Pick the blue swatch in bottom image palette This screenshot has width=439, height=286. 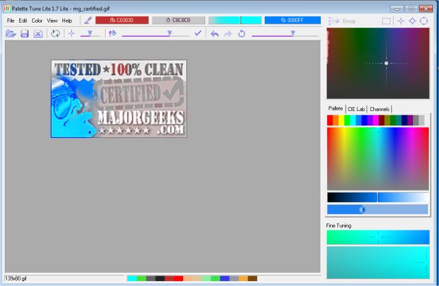pyautogui.click(x=224, y=278)
